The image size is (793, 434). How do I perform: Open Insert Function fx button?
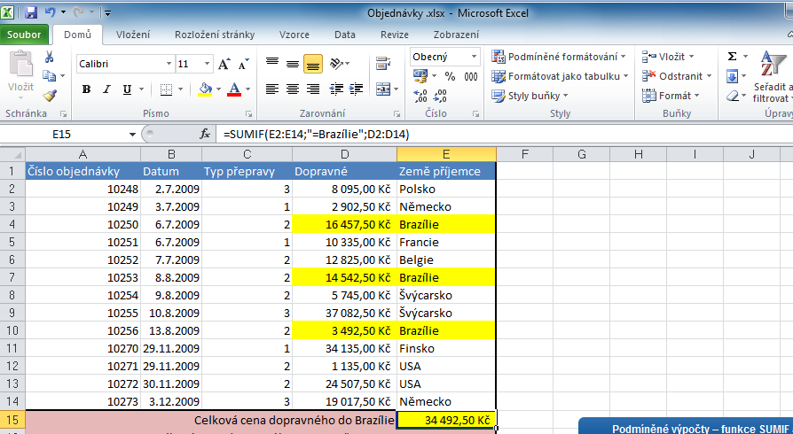205,134
